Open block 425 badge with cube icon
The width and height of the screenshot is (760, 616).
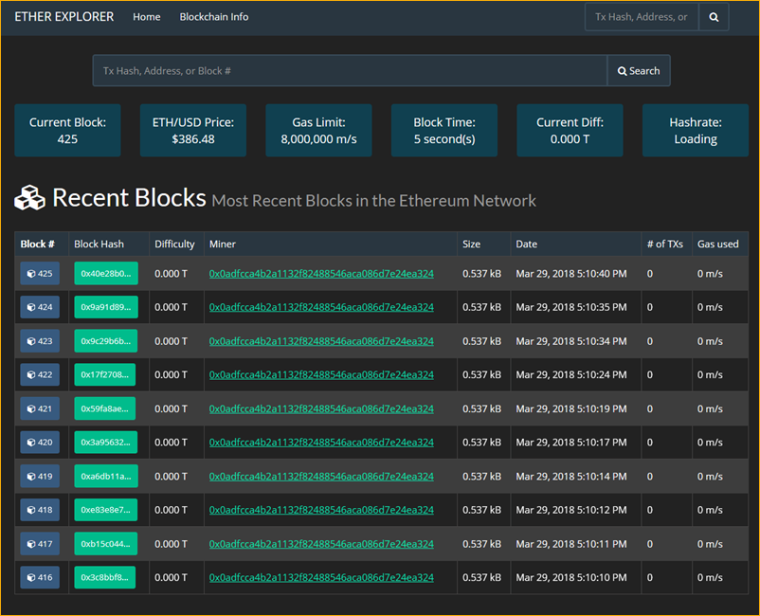coord(40,274)
